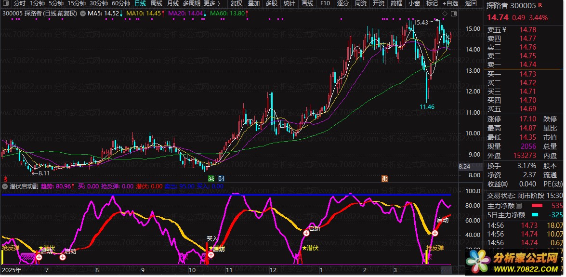
Task: Click the orange 激 marker on the chart
Action: [x=384, y=178]
